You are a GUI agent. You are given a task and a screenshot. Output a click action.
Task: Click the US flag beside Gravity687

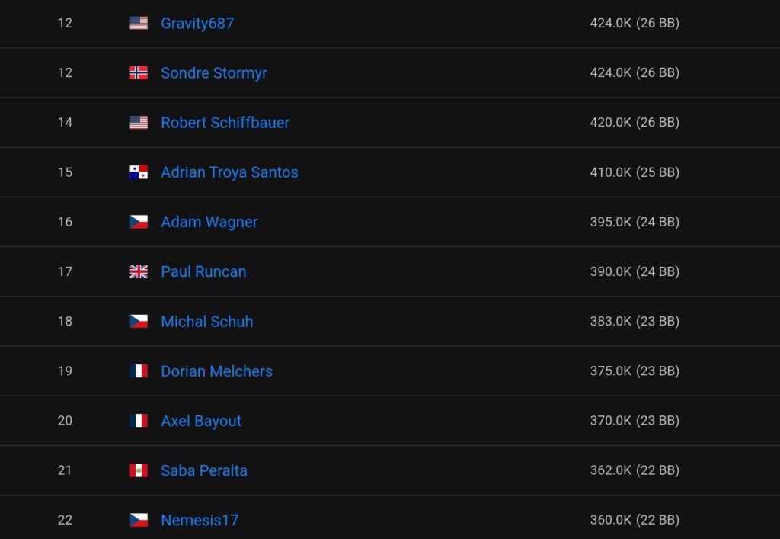tap(139, 23)
